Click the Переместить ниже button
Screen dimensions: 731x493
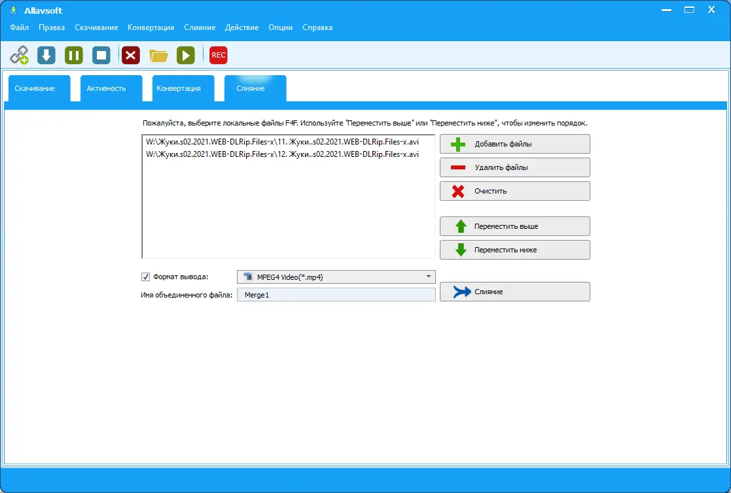(514, 250)
